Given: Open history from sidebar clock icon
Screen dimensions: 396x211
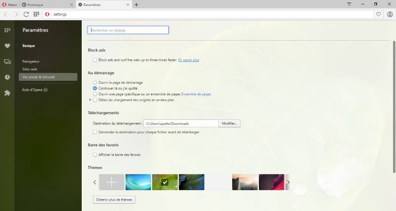Looking at the screenshot, I should pos(7,77).
